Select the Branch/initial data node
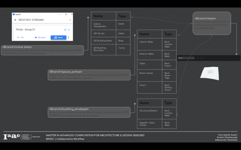 click(42, 50)
